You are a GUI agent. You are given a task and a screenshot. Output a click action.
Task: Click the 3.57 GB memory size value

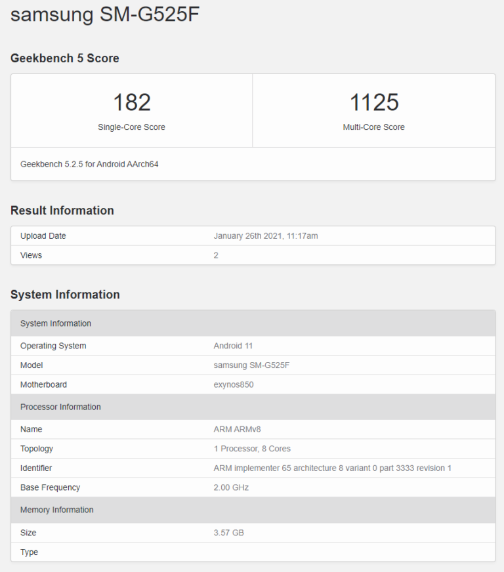tap(228, 533)
